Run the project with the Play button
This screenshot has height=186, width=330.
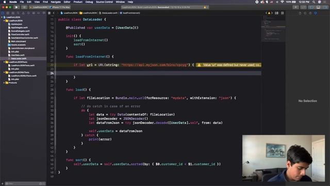[x=16, y=7]
